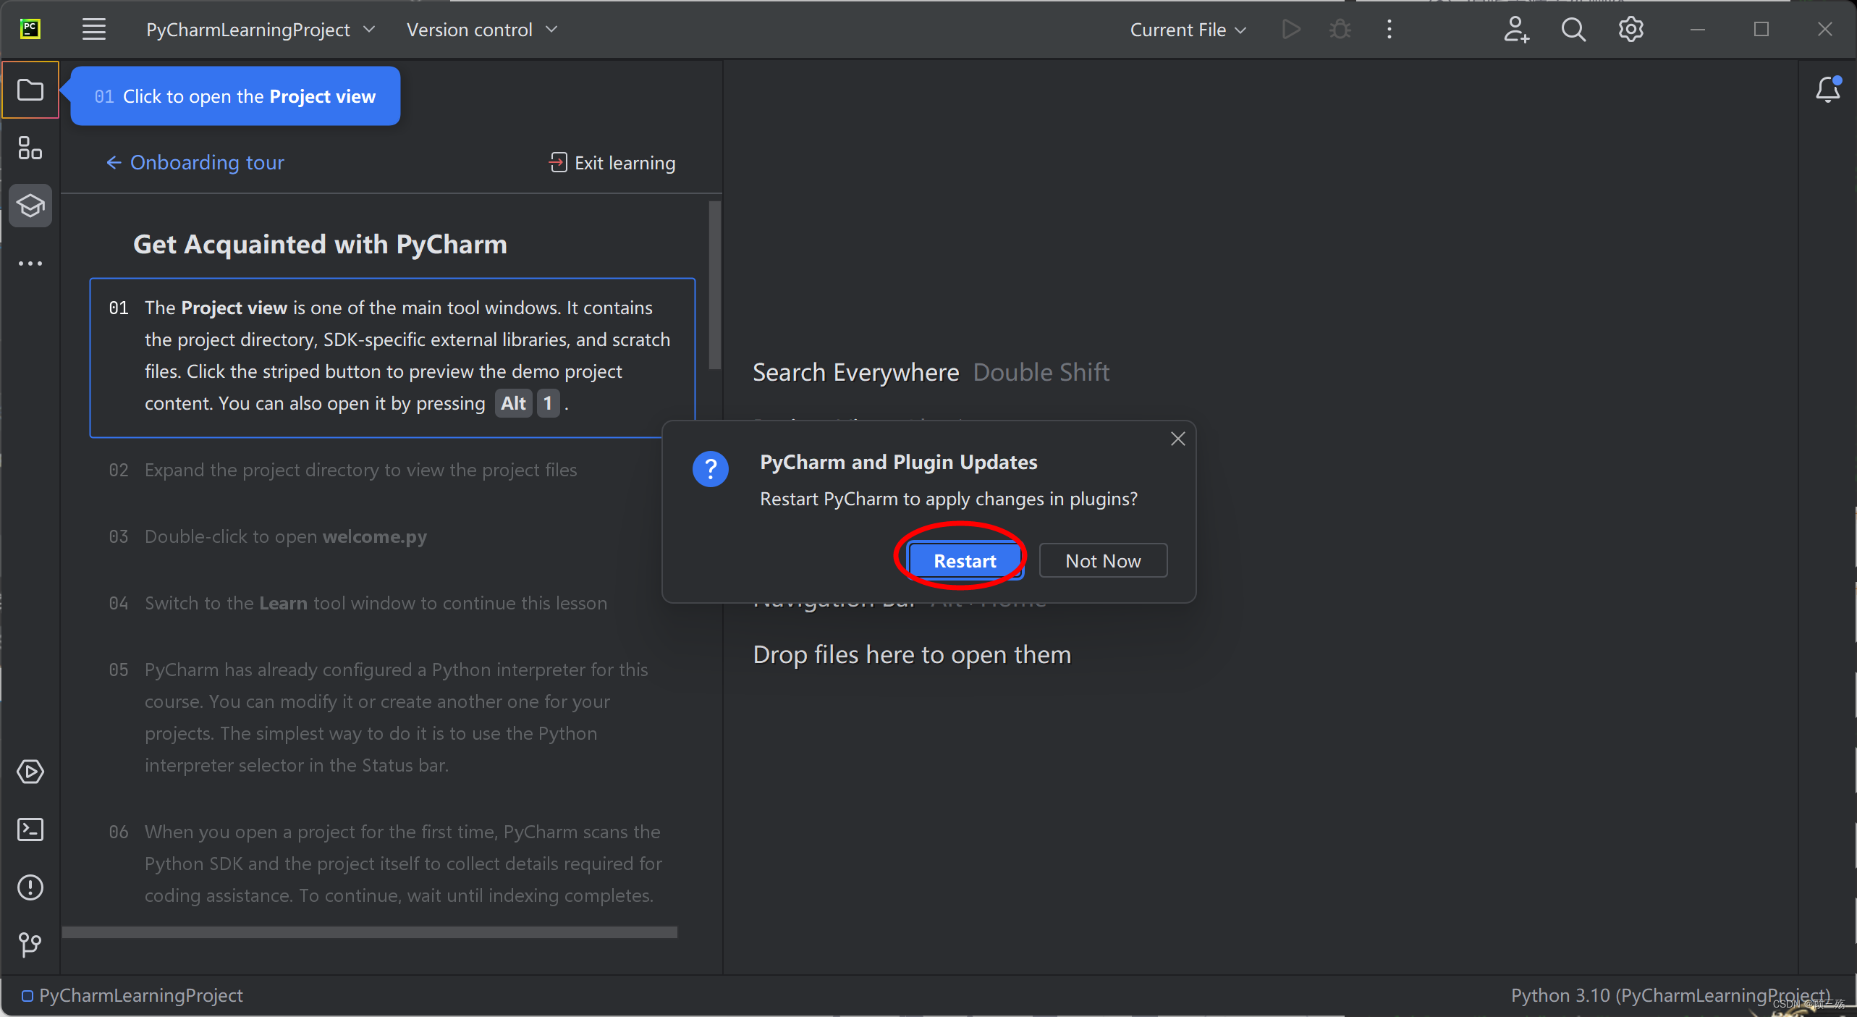Viewport: 1857px width, 1017px height.
Task: Open More Actions vertical dots in toolbar
Action: click(1389, 30)
